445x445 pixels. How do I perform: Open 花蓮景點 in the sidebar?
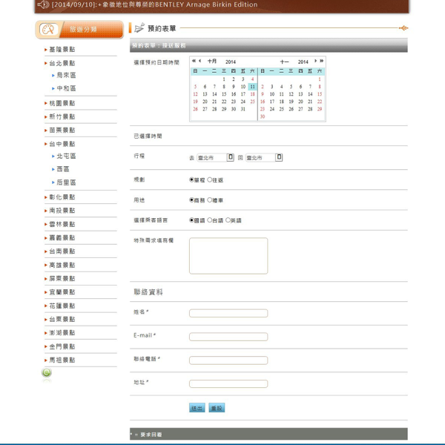pyautogui.click(x=62, y=306)
